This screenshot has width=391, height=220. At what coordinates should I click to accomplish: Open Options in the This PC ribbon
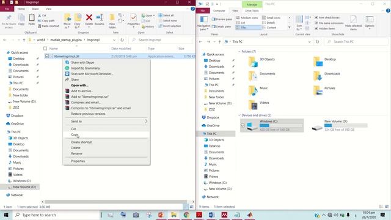point(369,23)
